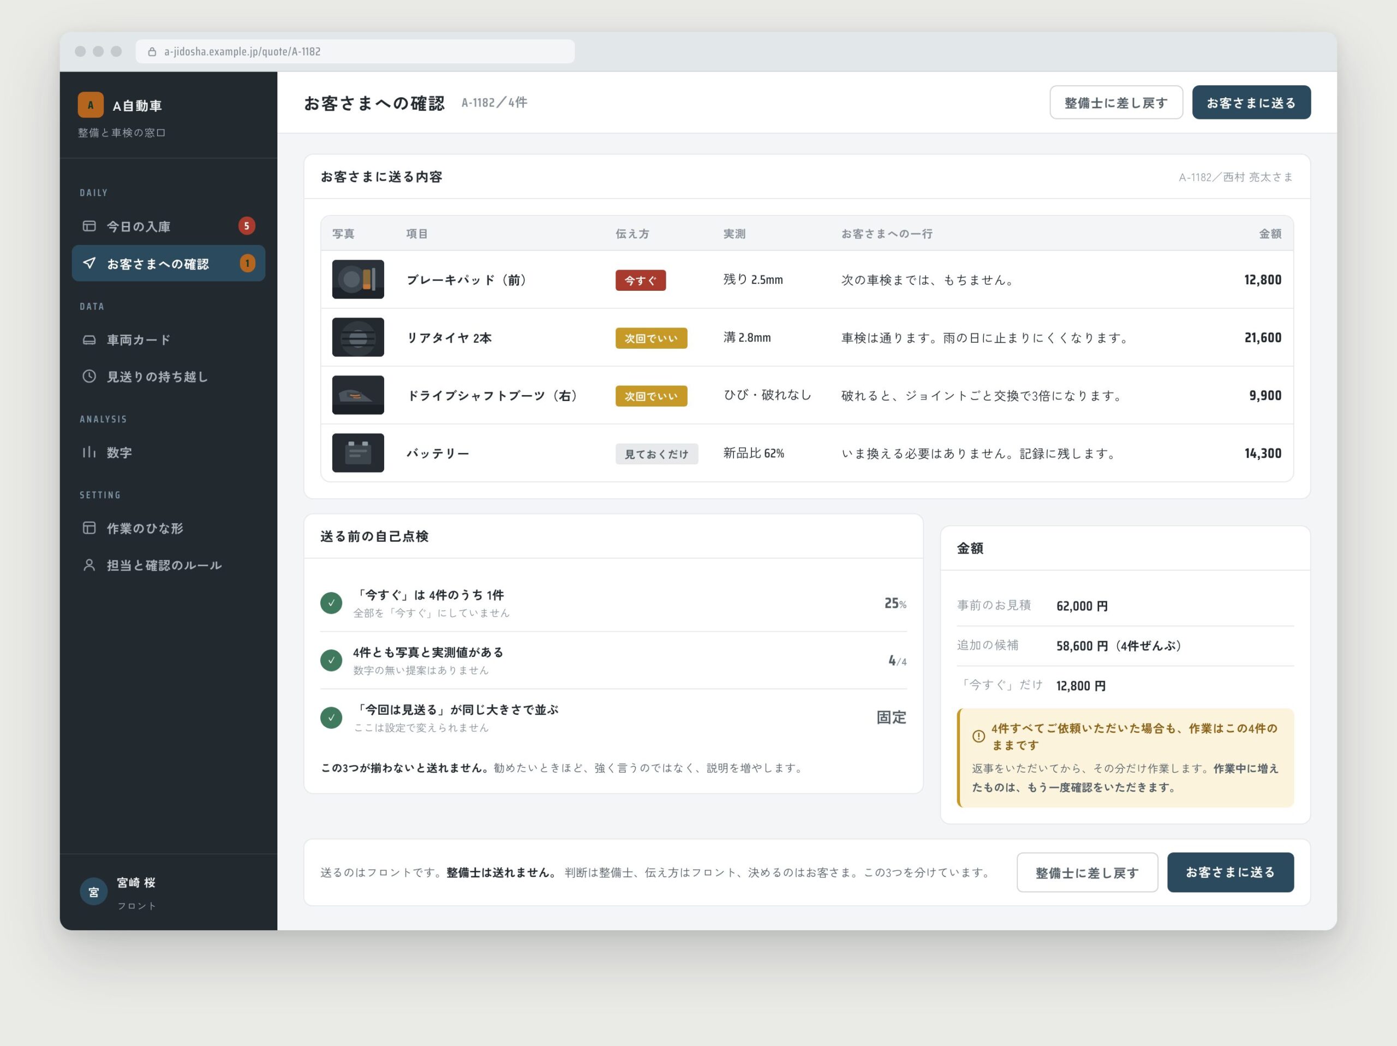Screen dimensions: 1397x1046
Task: Open 作業のひな形 settings
Action: tap(168, 528)
